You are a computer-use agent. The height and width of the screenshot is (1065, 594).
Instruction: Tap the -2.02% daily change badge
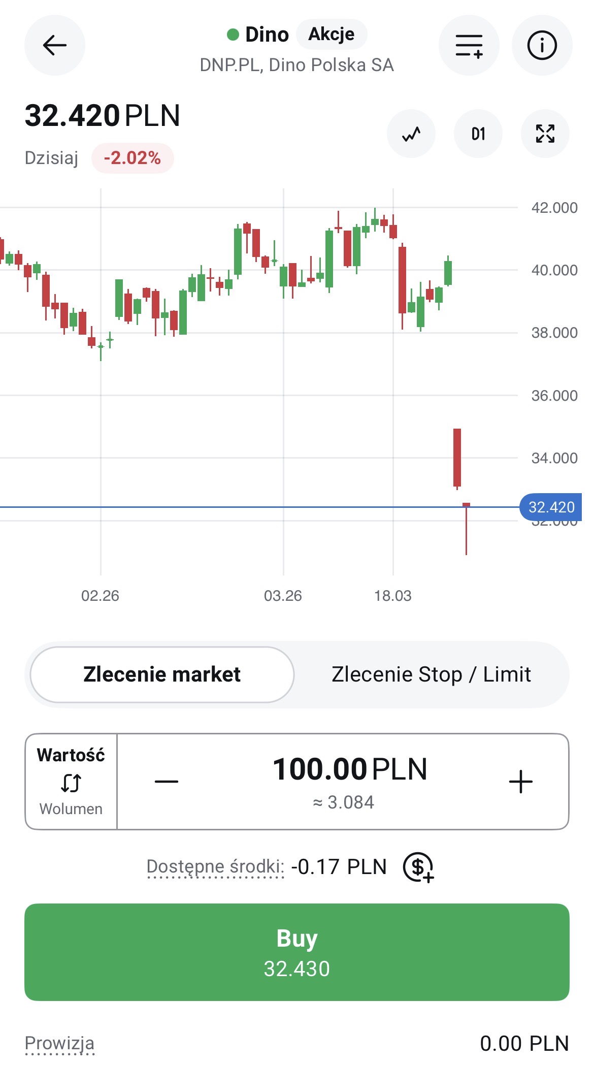[x=133, y=158]
